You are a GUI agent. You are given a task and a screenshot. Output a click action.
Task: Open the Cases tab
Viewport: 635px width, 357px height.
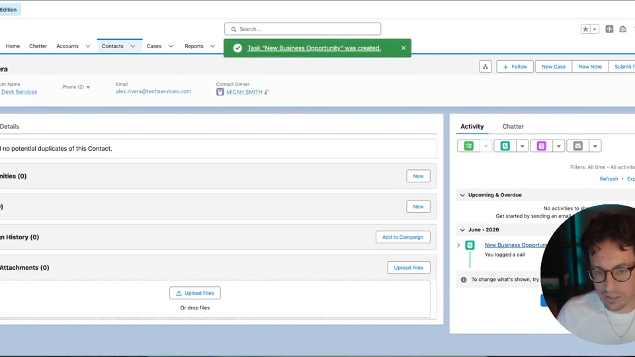click(x=154, y=46)
